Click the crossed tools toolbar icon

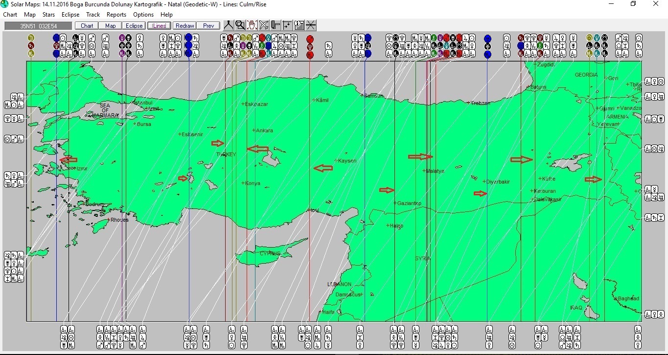pyautogui.click(x=264, y=25)
